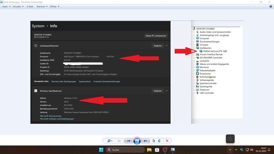Click 'Microsoft-Software-Lizenzbedingungen' link in the image
The height and width of the screenshot is (154, 274).
point(57,119)
